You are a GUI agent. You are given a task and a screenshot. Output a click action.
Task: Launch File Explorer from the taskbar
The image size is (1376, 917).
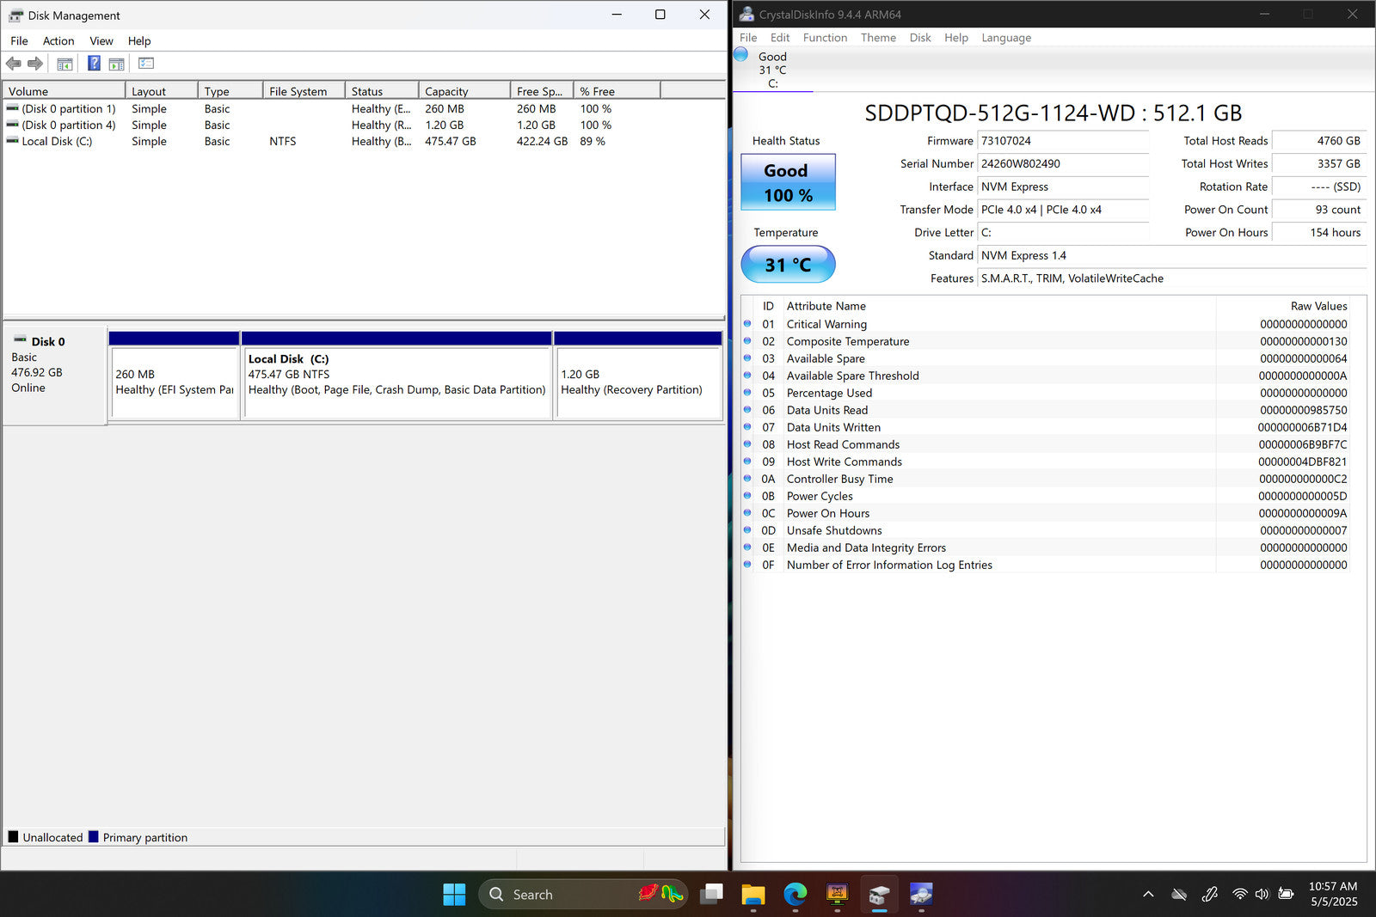coord(753,895)
